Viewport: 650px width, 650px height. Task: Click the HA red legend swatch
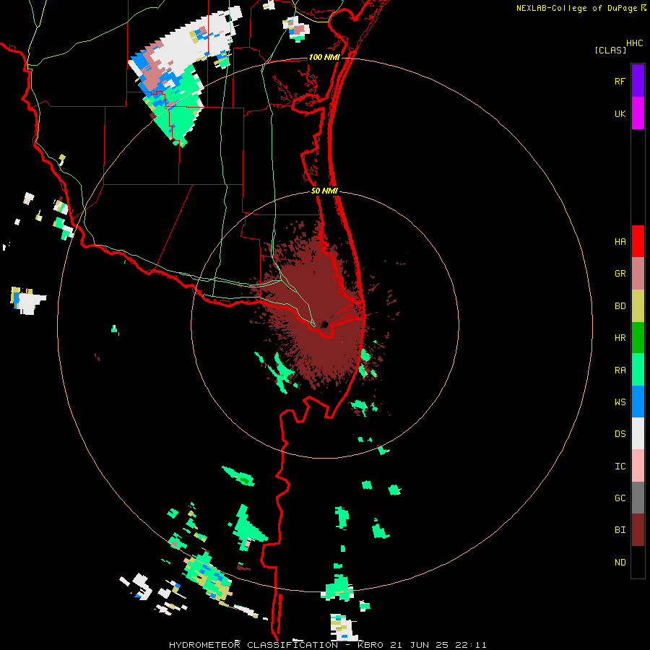638,241
